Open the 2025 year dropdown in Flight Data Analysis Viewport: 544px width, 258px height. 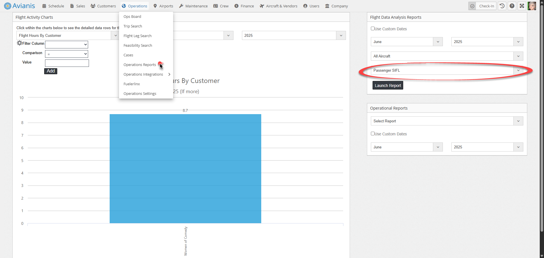pos(487,42)
